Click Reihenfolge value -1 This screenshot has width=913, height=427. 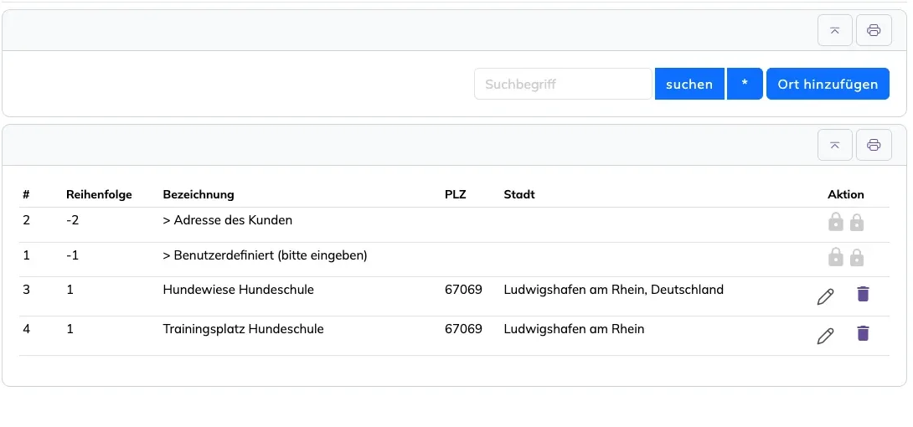(72, 255)
